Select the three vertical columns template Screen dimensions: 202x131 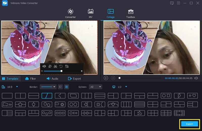coord(87,96)
